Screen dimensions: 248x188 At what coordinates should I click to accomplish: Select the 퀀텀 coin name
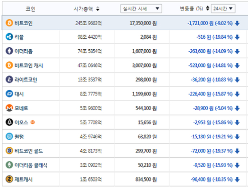point(19,137)
